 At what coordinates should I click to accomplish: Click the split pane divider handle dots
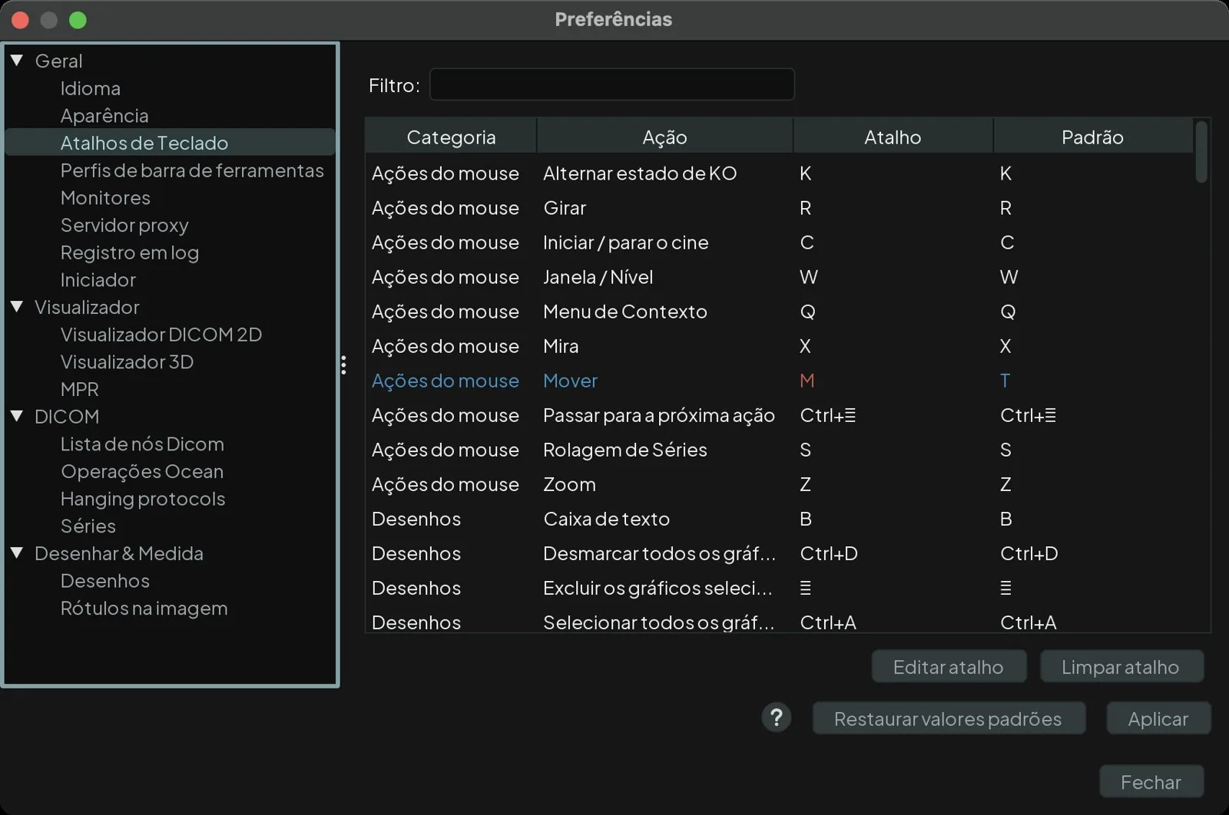click(343, 365)
